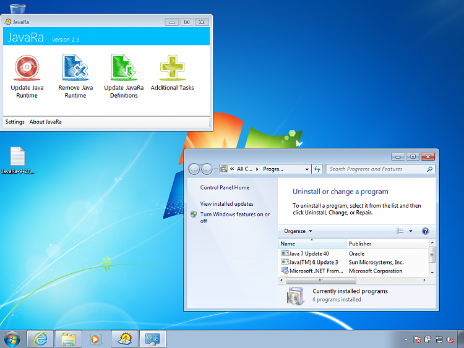
Task: Switch to JavaRa taskbar button
Action: coord(124,339)
